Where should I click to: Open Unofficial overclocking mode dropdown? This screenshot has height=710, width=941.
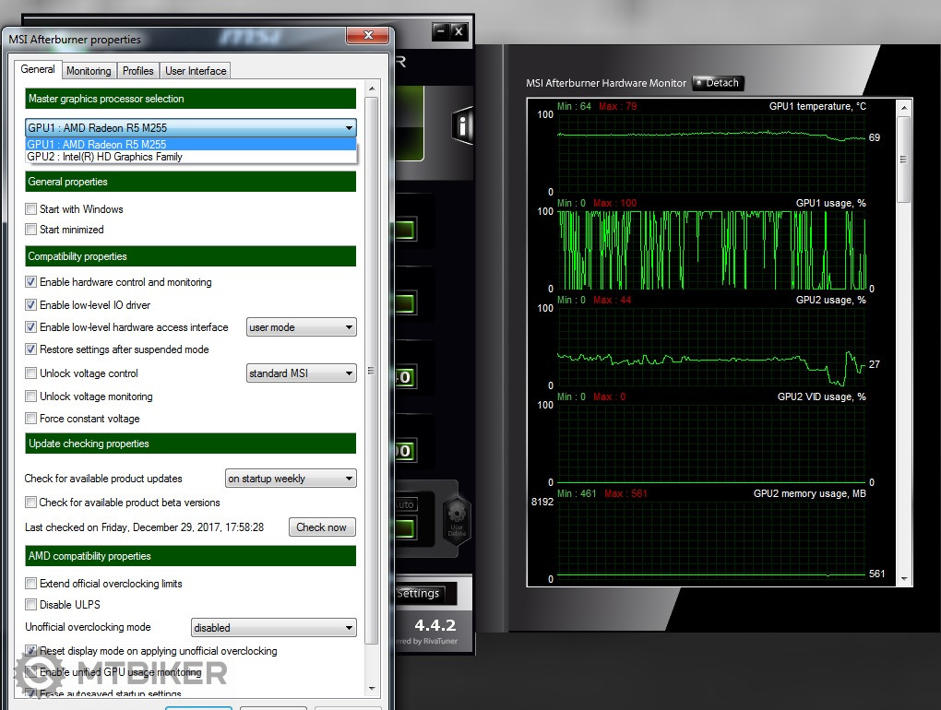tap(273, 628)
